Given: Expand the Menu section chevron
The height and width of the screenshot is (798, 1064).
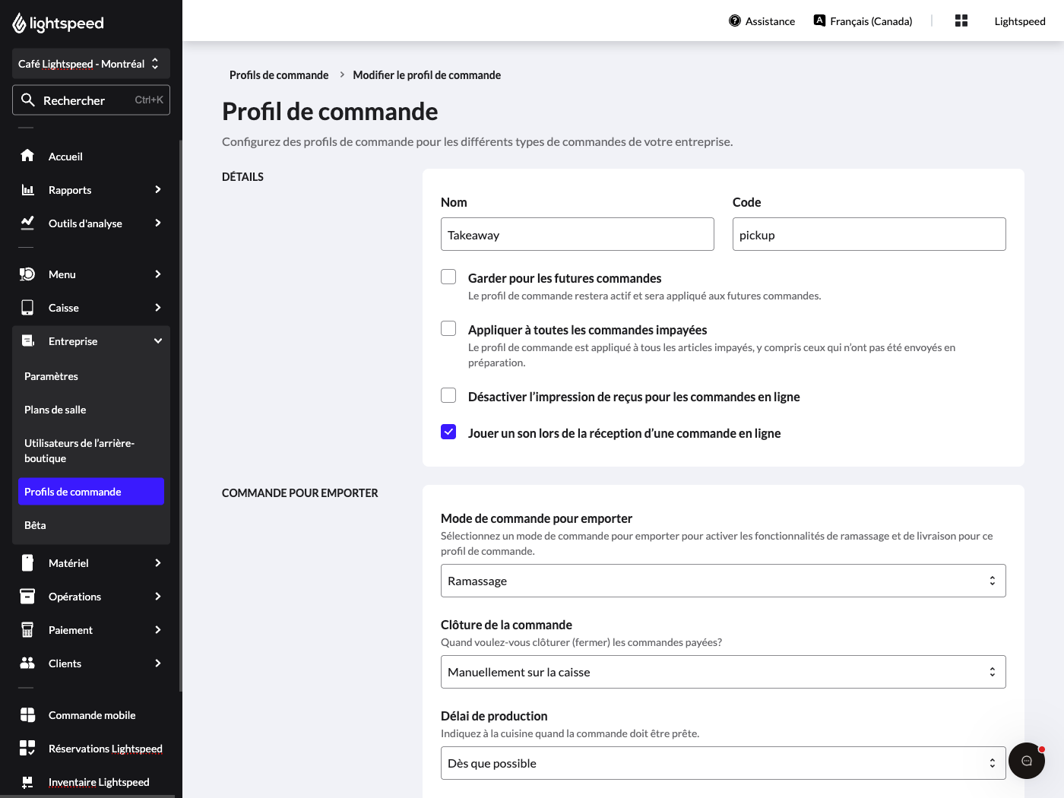Looking at the screenshot, I should coord(158,274).
